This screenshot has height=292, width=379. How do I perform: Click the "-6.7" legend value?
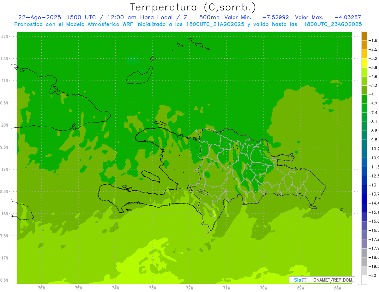point(373,104)
